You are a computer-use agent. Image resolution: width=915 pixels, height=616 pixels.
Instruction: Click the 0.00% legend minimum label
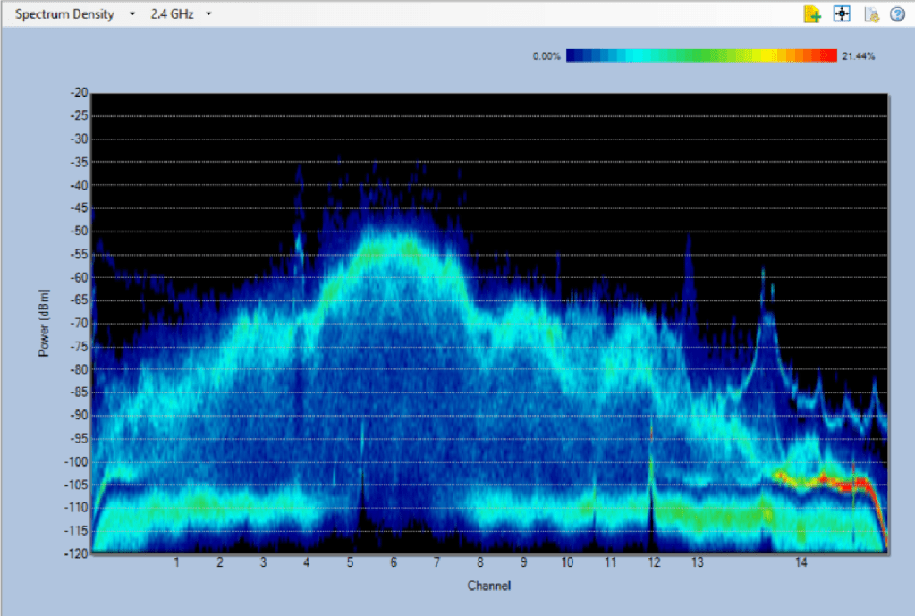tap(546, 56)
